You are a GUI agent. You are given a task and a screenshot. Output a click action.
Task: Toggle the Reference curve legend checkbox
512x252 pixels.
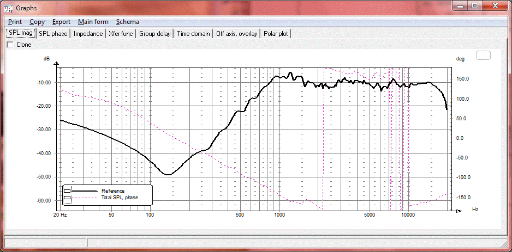[x=67, y=191]
